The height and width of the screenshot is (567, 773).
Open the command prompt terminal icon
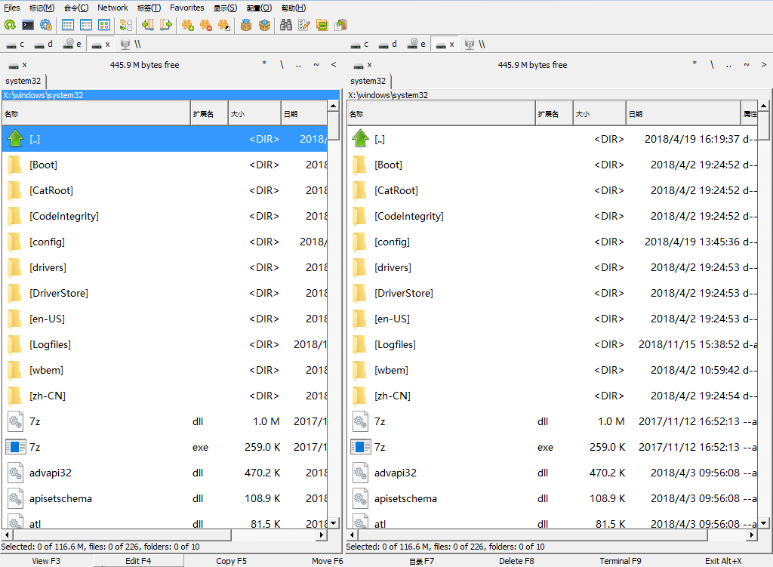click(28, 25)
